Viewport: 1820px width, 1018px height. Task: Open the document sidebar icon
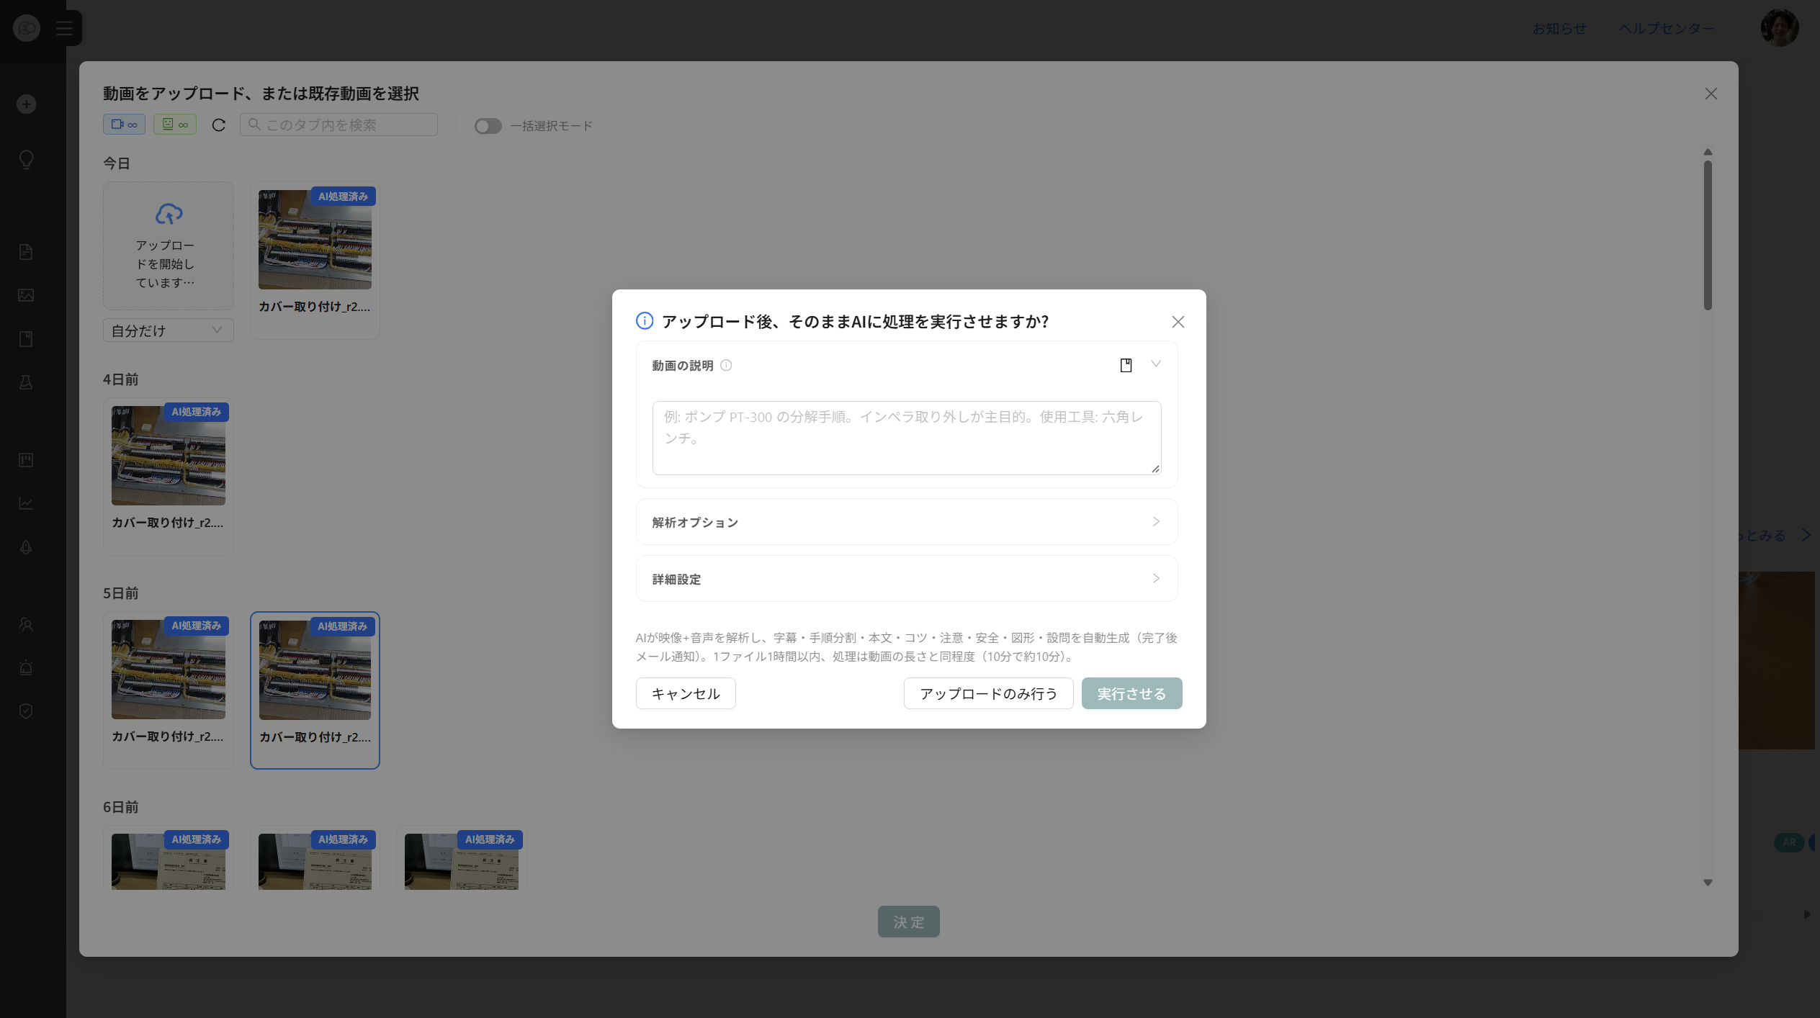26,252
